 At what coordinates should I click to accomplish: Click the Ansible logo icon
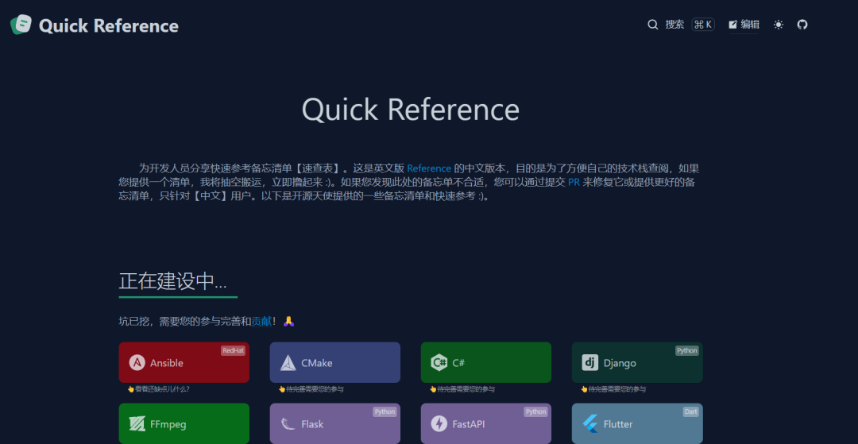[137, 362]
